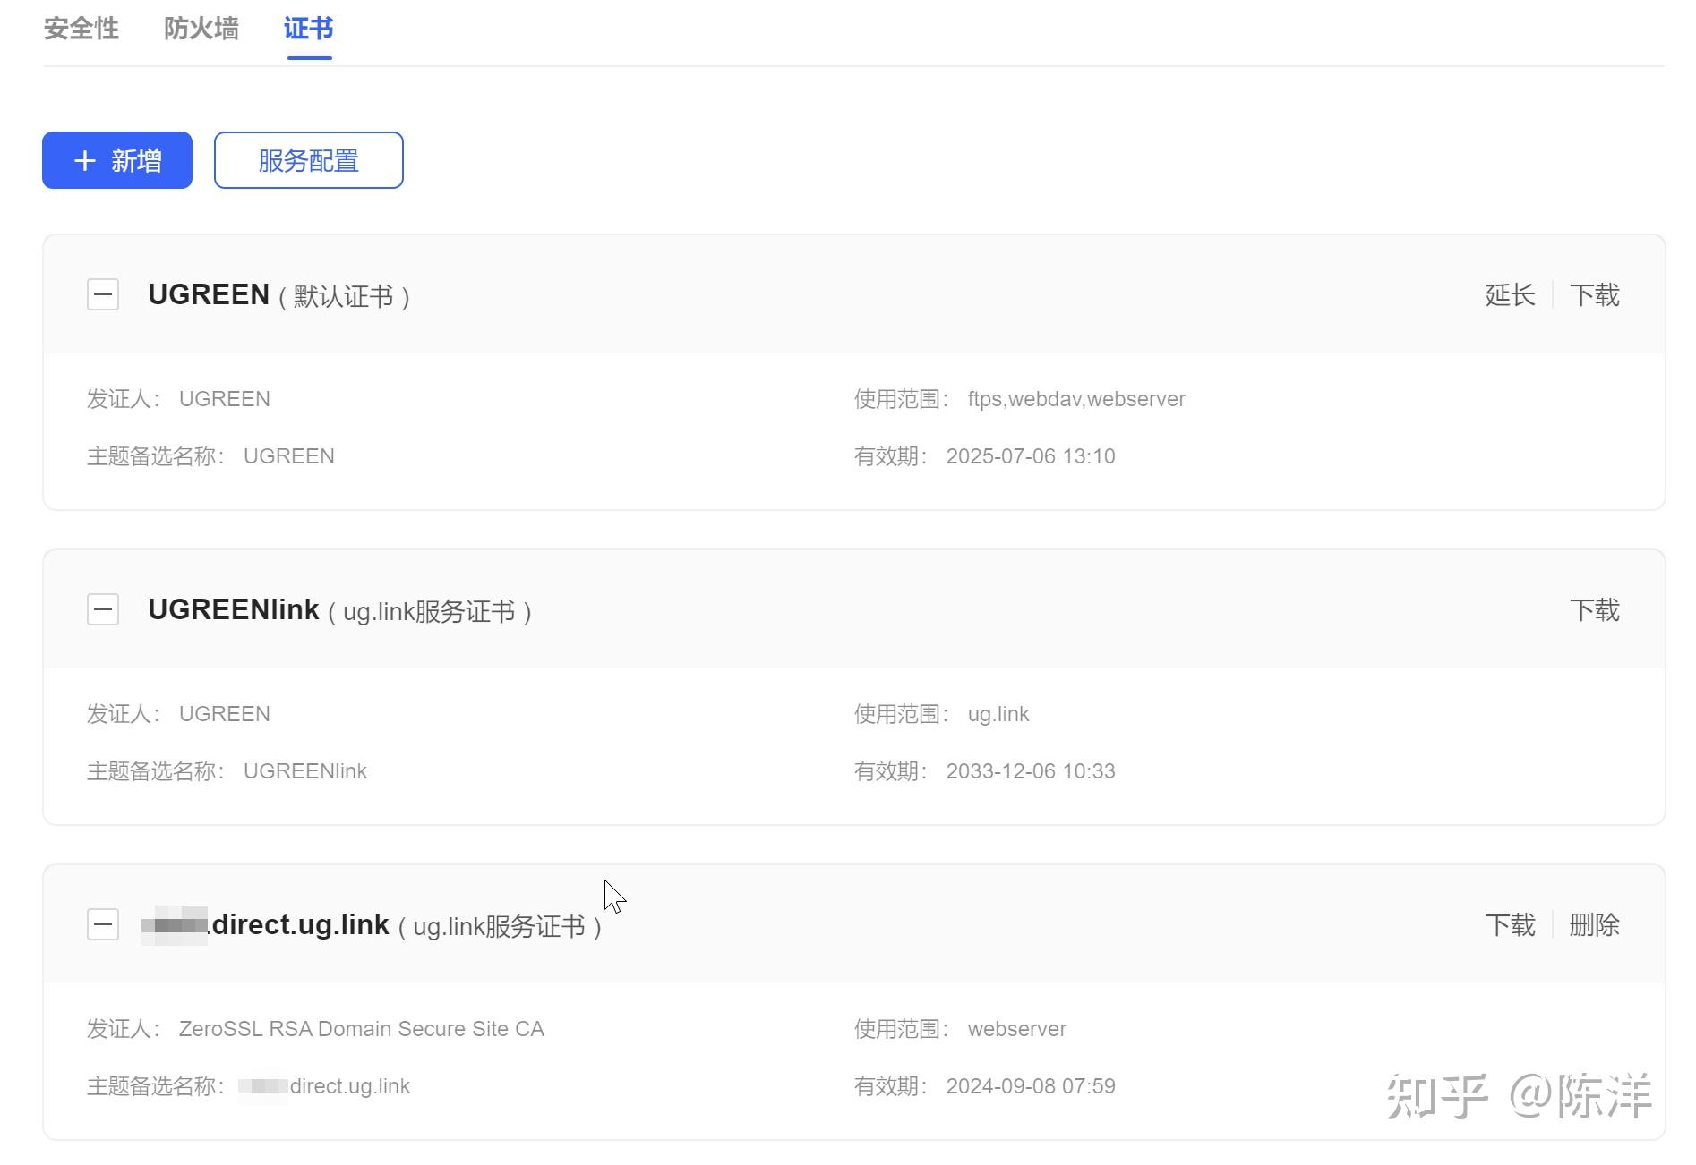The image size is (1696, 1165).
Task: Click issuer UGREEN in the default certificate
Action: (225, 399)
